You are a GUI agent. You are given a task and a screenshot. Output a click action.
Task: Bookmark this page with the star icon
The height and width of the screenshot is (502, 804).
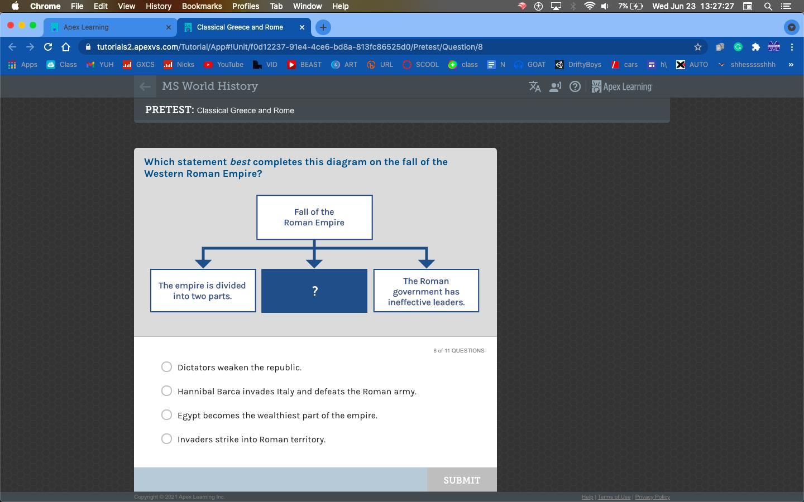point(697,47)
